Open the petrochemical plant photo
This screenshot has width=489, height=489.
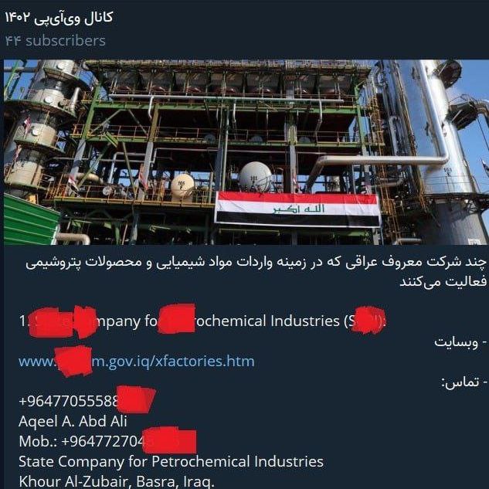point(246,152)
